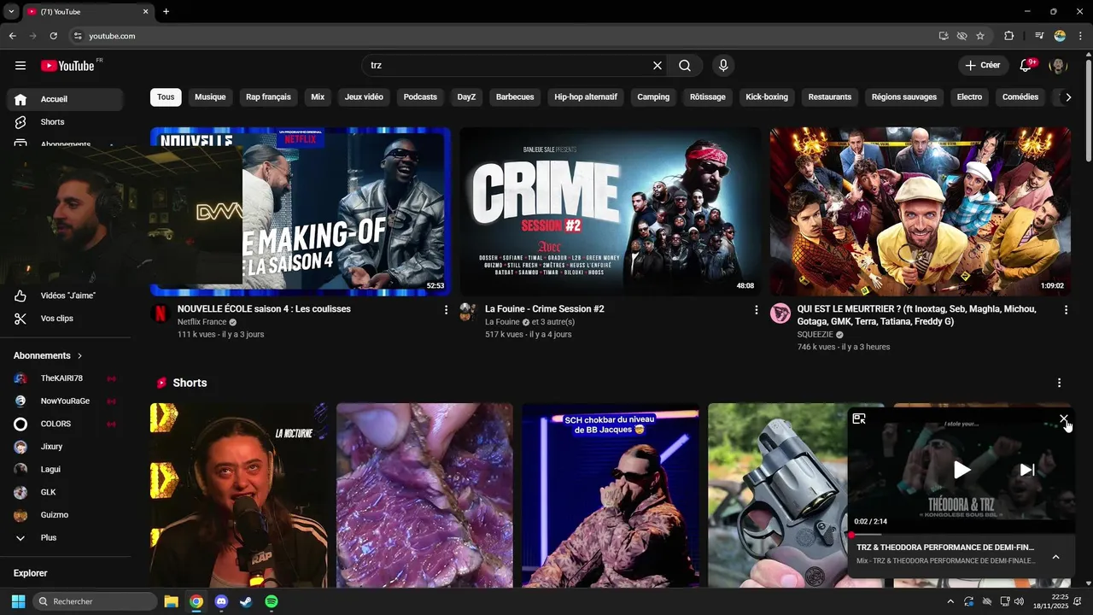Screen dimensions: 1093x615
Task: Open Chrome extensions puzzle icon
Action: tap(1009, 36)
